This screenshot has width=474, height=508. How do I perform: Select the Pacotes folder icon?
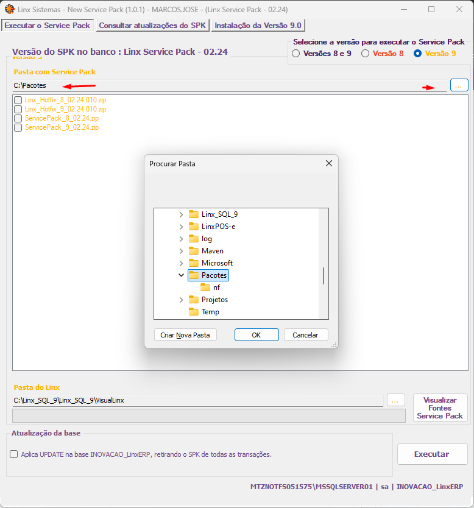click(x=194, y=275)
